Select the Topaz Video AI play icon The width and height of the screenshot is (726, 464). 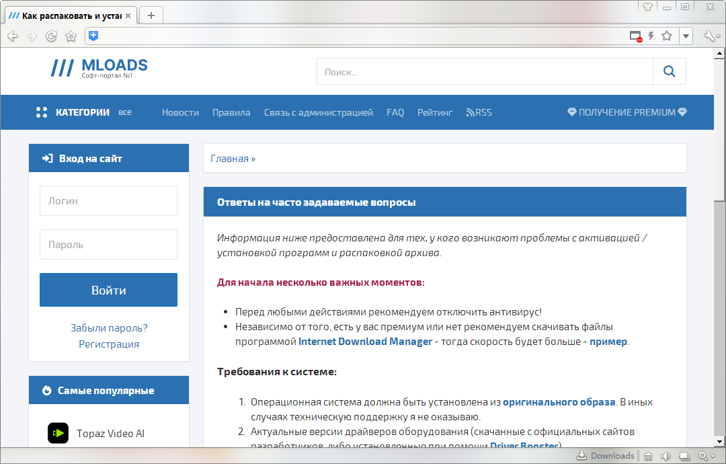pos(58,433)
